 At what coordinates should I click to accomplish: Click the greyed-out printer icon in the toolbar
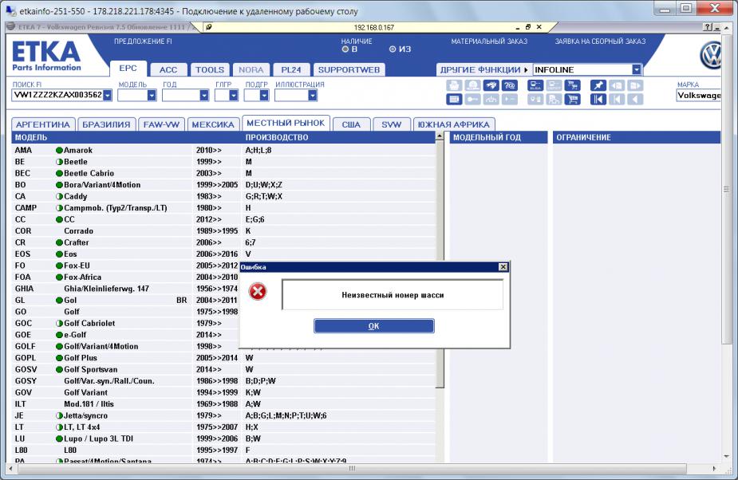coord(454,85)
